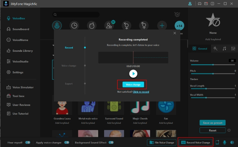Open Settings in the sidebar
238x147 pixels.
coord(15,72)
